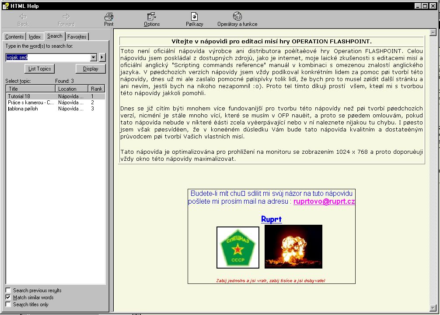Switch to the Index tab
This screenshot has width=440, height=315.
(x=35, y=37)
